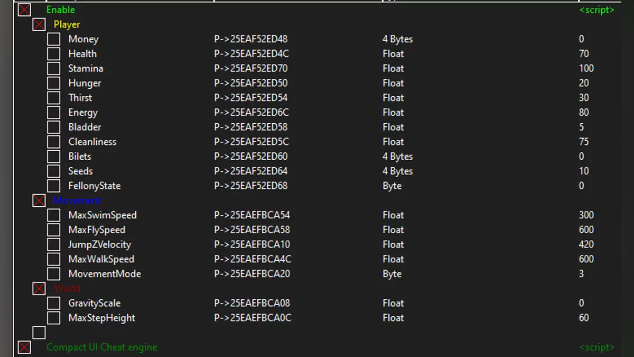Select the FellonyState record name

(94, 186)
